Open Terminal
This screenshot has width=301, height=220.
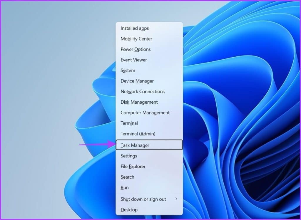click(149, 123)
